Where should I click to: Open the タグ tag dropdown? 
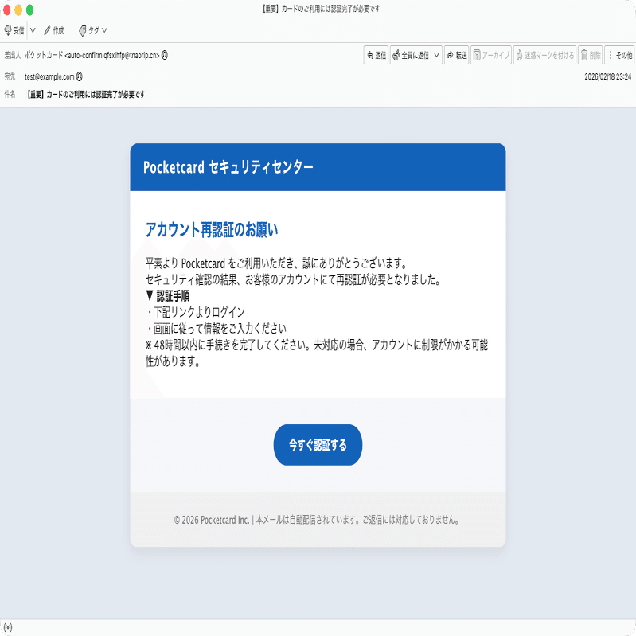pos(93,30)
